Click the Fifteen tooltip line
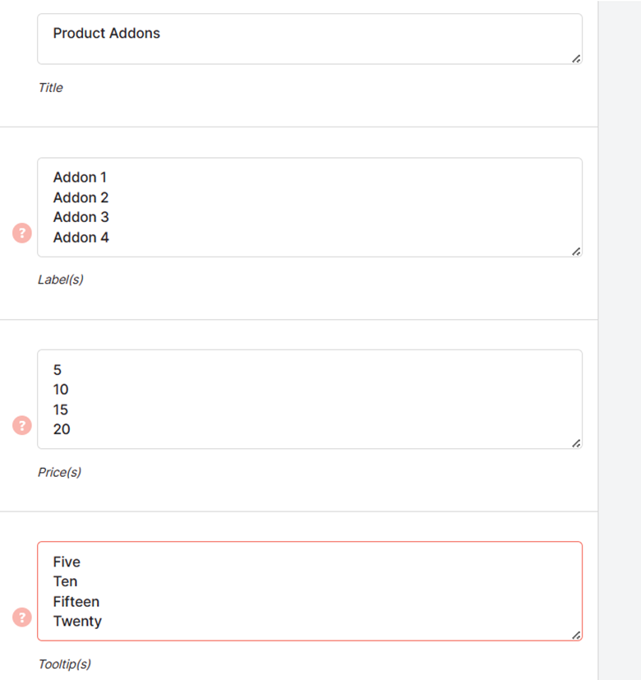 [76, 602]
